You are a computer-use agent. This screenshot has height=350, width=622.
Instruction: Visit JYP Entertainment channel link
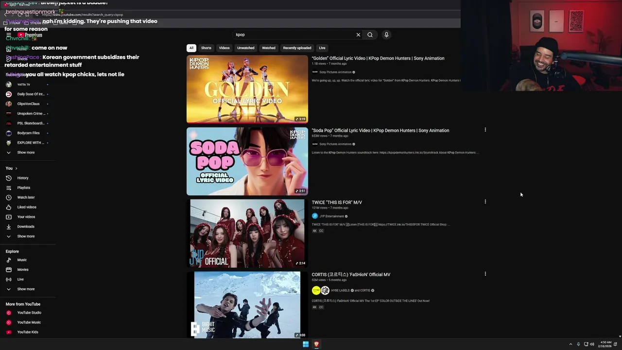pyautogui.click(x=331, y=216)
